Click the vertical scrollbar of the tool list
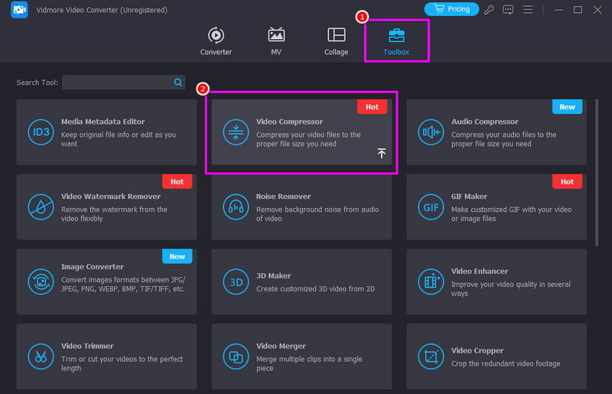612x394 pixels. coord(597,172)
